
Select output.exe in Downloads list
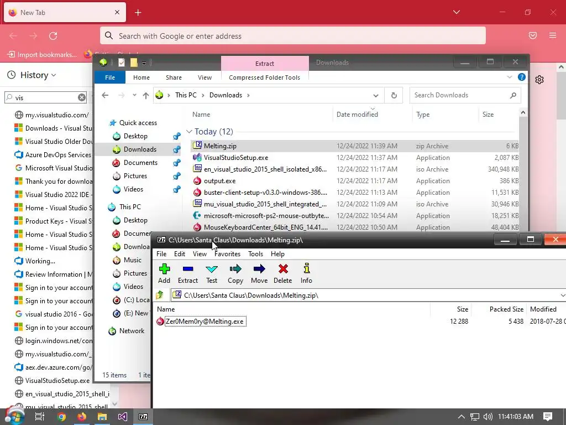click(354, 181)
